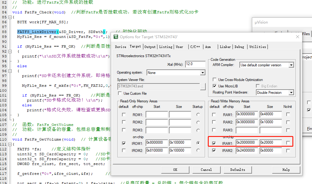Open the Debug tab

[239, 47]
